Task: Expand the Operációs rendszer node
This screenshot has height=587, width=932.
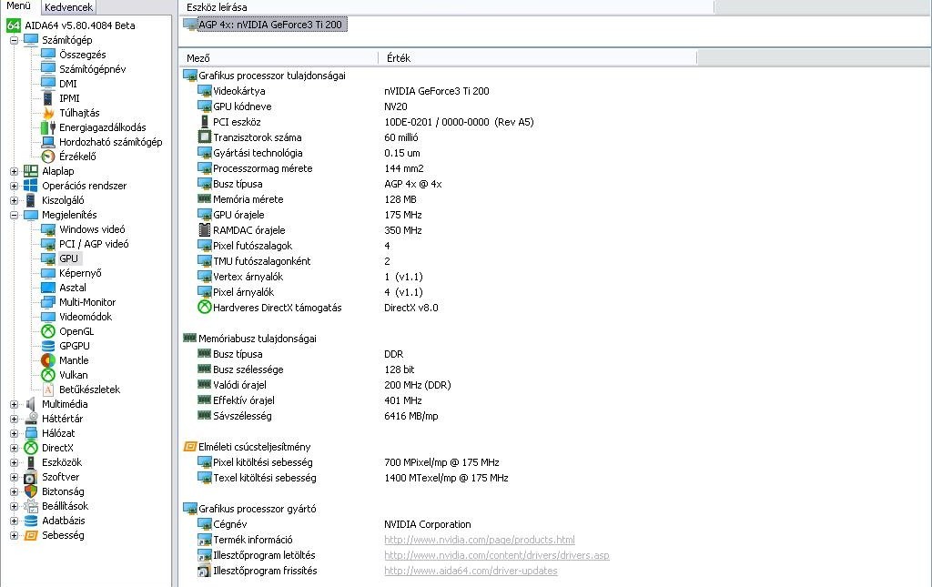Action: tap(14, 186)
